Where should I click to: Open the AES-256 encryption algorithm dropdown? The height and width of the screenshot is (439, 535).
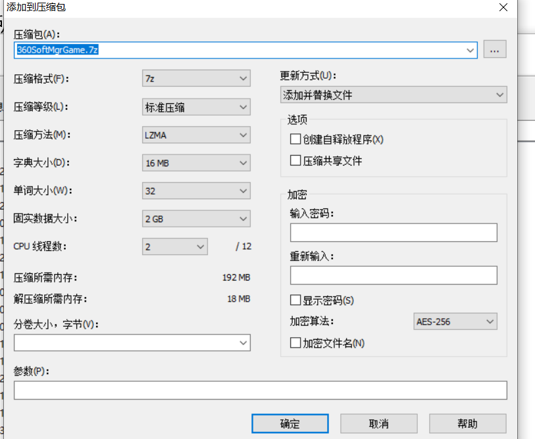pyautogui.click(x=455, y=321)
